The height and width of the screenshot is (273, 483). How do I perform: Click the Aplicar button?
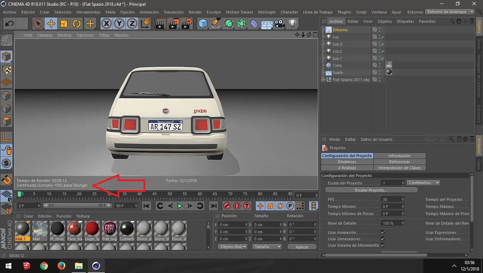[x=302, y=247]
